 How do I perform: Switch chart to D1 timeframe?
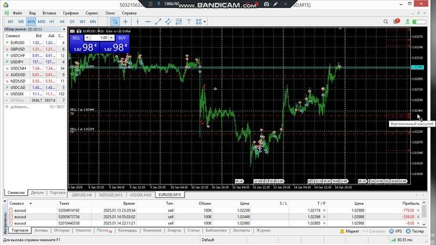[72, 21]
